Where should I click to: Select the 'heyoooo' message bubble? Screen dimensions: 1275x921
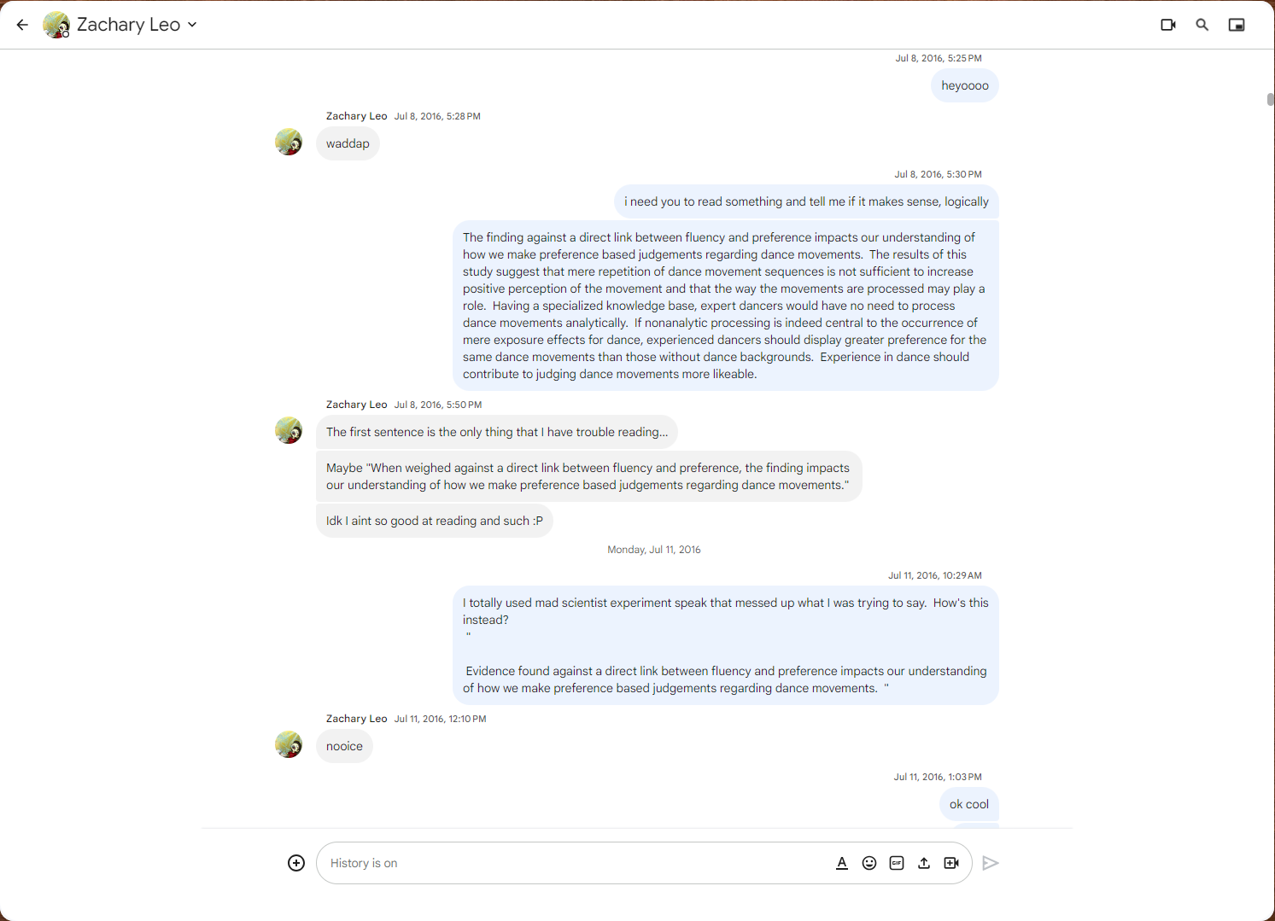(x=965, y=85)
